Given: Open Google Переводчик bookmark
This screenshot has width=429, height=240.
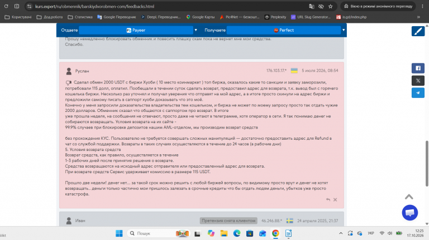Looking at the screenshot, I should pos(117,17).
